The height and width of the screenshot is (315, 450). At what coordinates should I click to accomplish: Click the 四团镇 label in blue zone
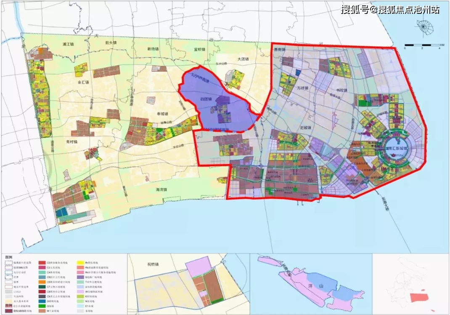point(206,99)
